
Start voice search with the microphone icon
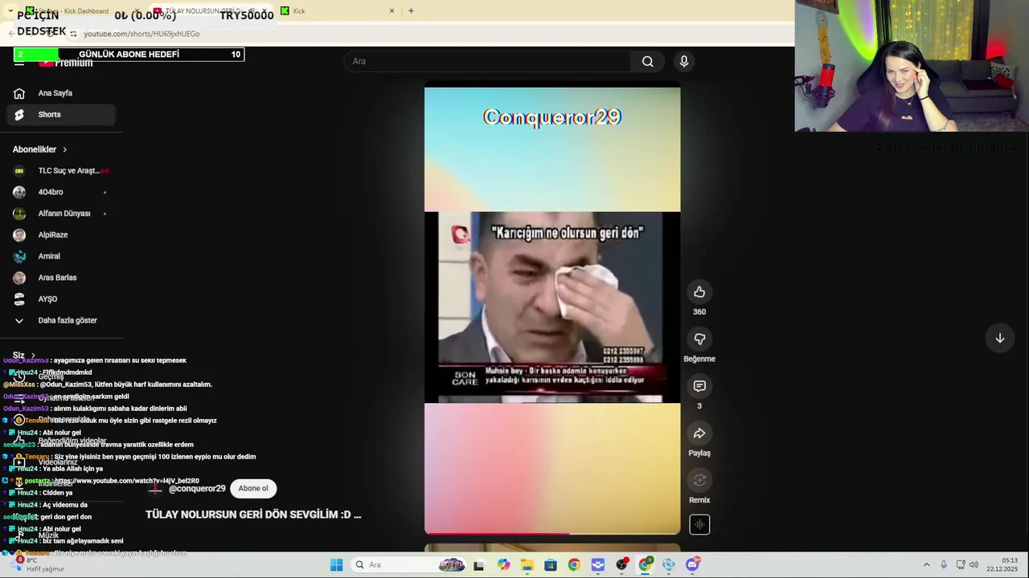684,61
